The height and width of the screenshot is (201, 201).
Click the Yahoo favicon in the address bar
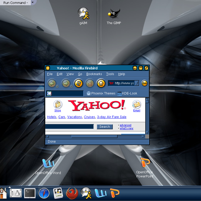click(x=111, y=83)
